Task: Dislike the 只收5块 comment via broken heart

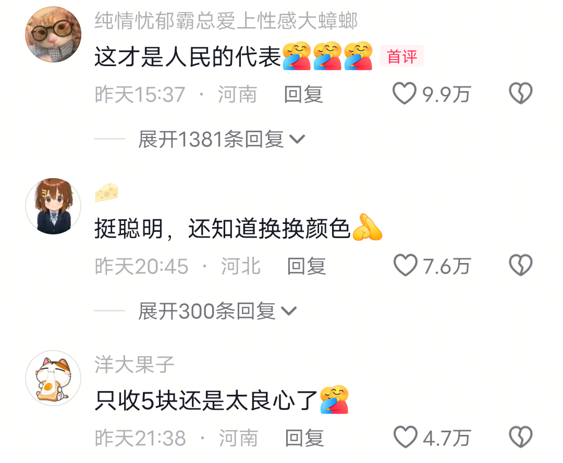Action: [521, 437]
